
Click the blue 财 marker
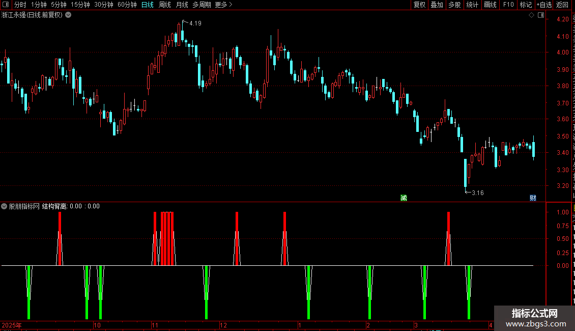(x=533, y=198)
